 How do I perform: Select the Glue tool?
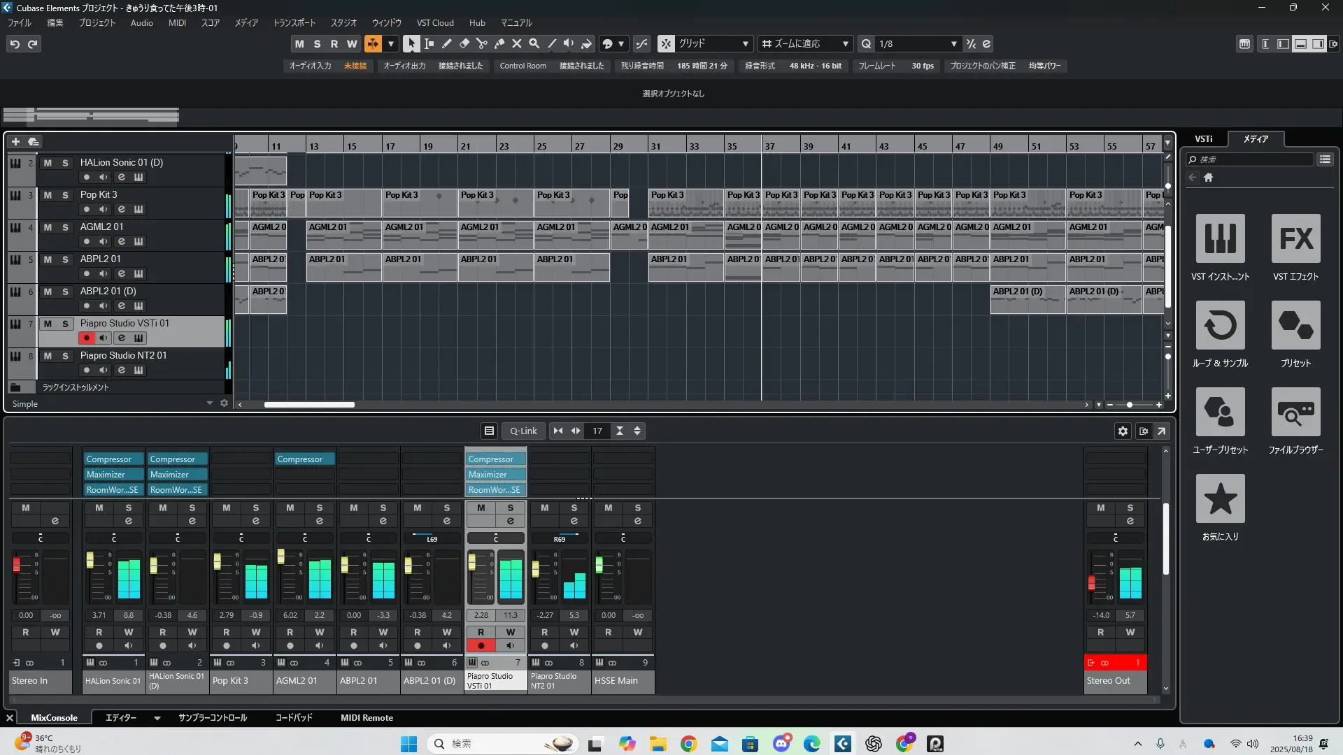(499, 43)
